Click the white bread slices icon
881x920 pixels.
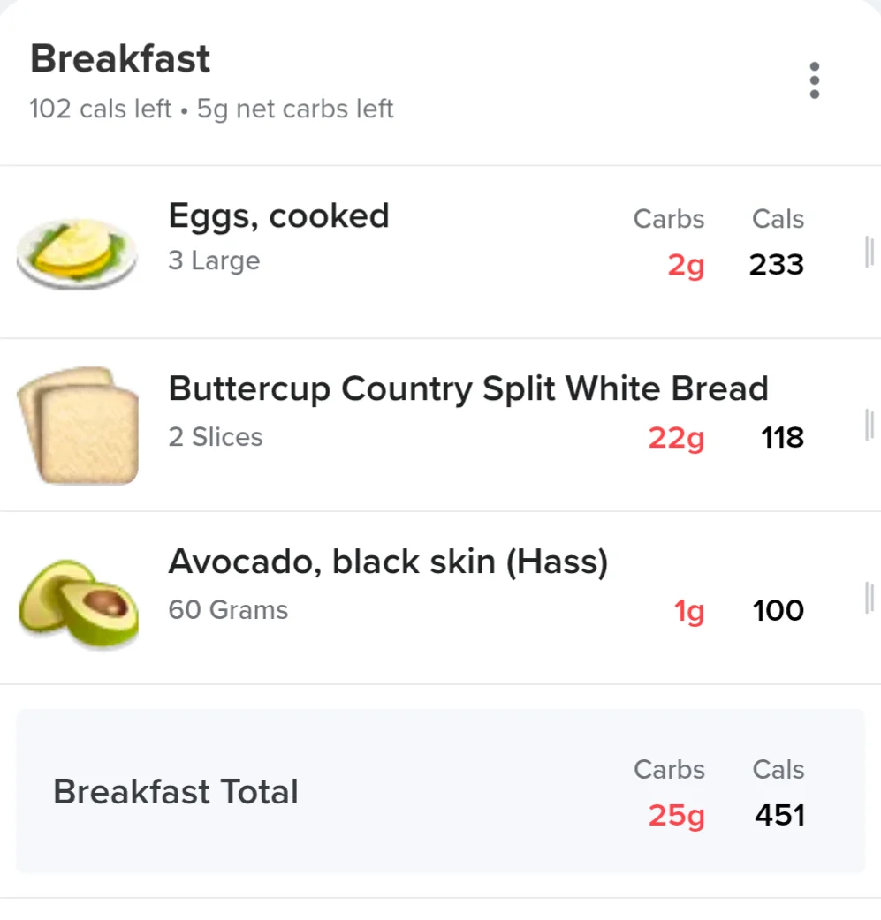(x=78, y=426)
